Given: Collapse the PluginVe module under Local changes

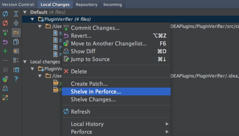Looking at the screenshot, I should 32,69.
